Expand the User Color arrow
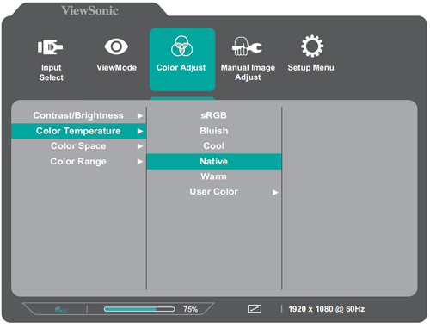430x328 pixels. [275, 193]
